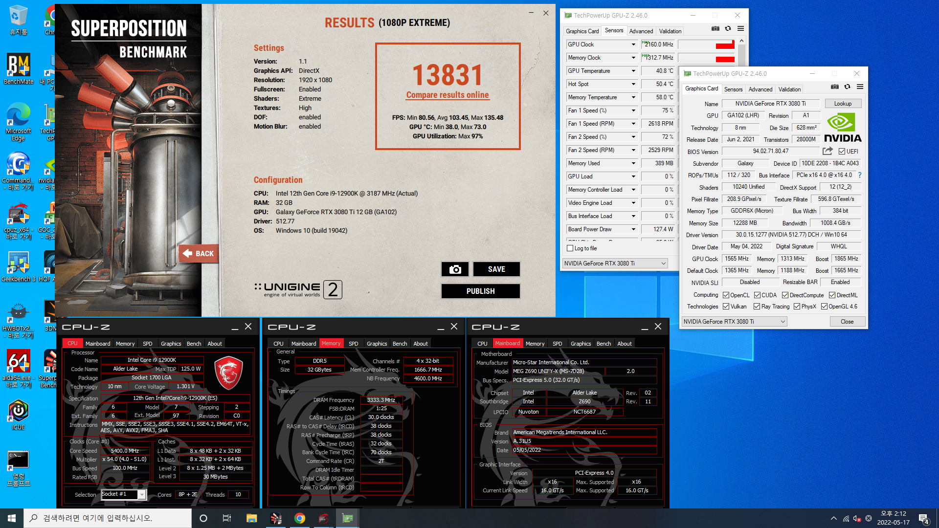This screenshot has height=528, width=939.
Task: Refresh the front GPU-Z window
Action: point(847,87)
